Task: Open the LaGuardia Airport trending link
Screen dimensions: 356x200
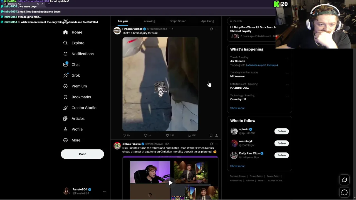Action: click(x=256, y=65)
